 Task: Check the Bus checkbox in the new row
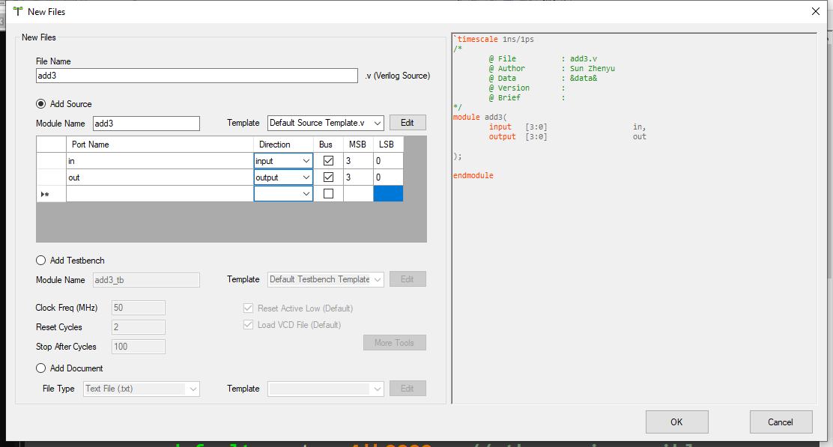pos(328,194)
